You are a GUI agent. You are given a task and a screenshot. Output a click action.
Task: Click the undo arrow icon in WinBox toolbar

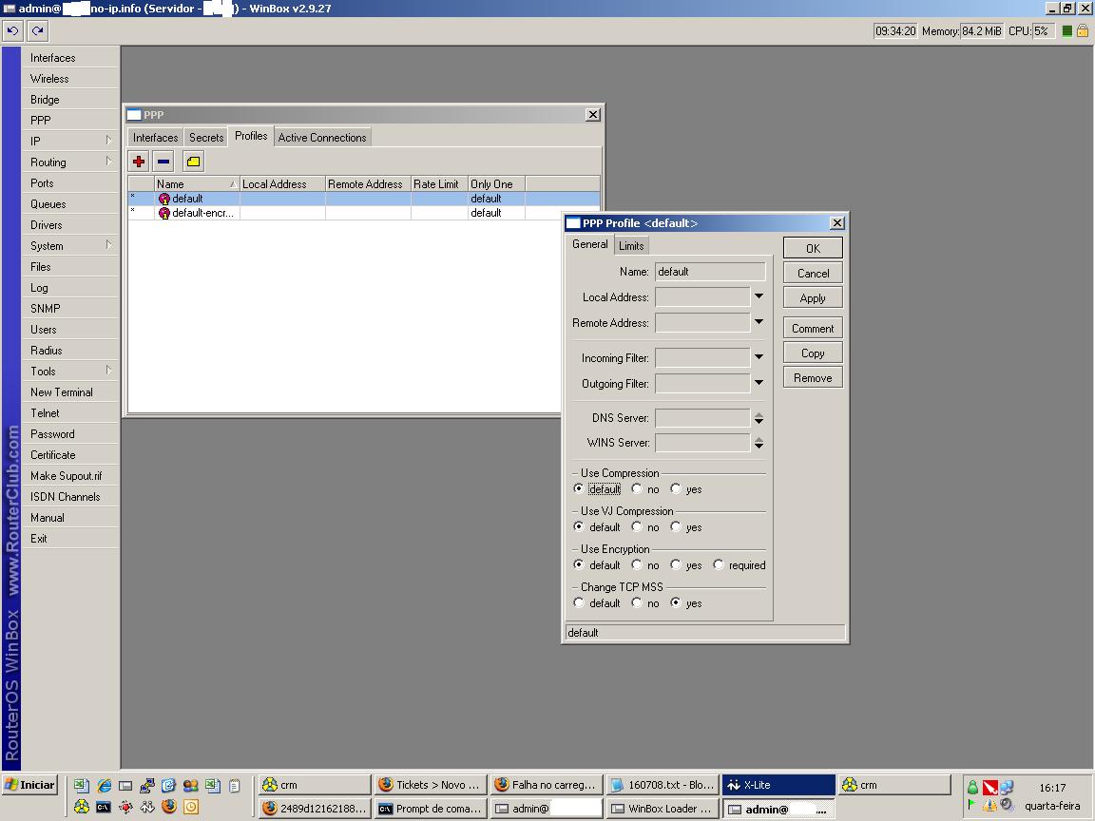(x=12, y=30)
